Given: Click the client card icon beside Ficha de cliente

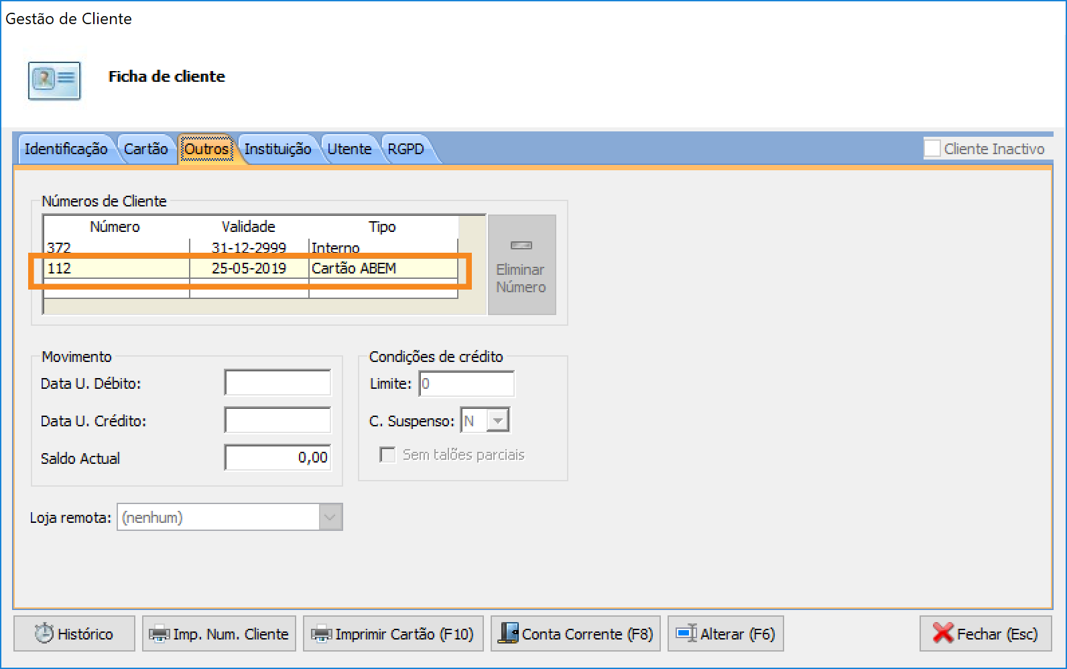Looking at the screenshot, I should [54, 80].
